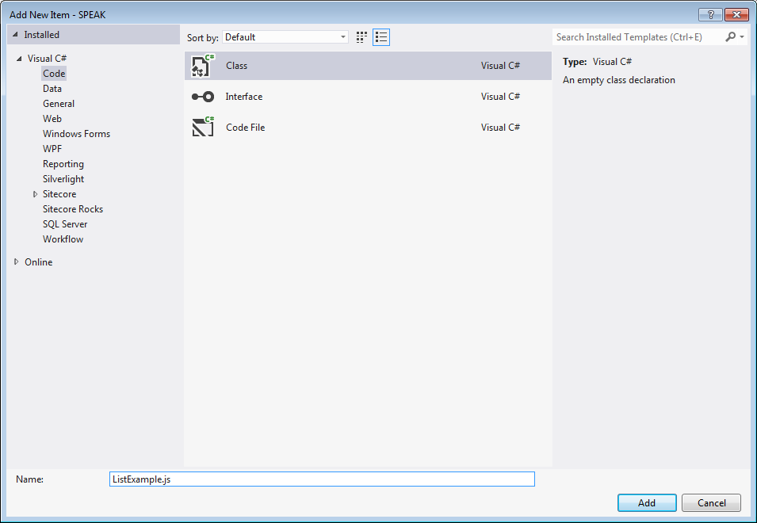Image resolution: width=757 pixels, height=523 pixels.
Task: Select the Class template icon
Action: pos(203,66)
